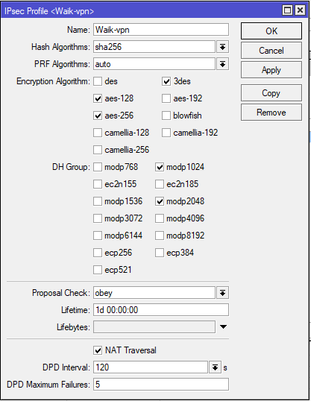Screen dimensions: 311x401
Task: Click the Apply button
Action: click(271, 70)
